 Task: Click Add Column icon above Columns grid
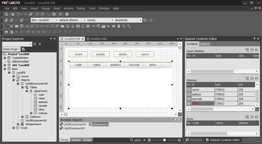(x=247, y=79)
